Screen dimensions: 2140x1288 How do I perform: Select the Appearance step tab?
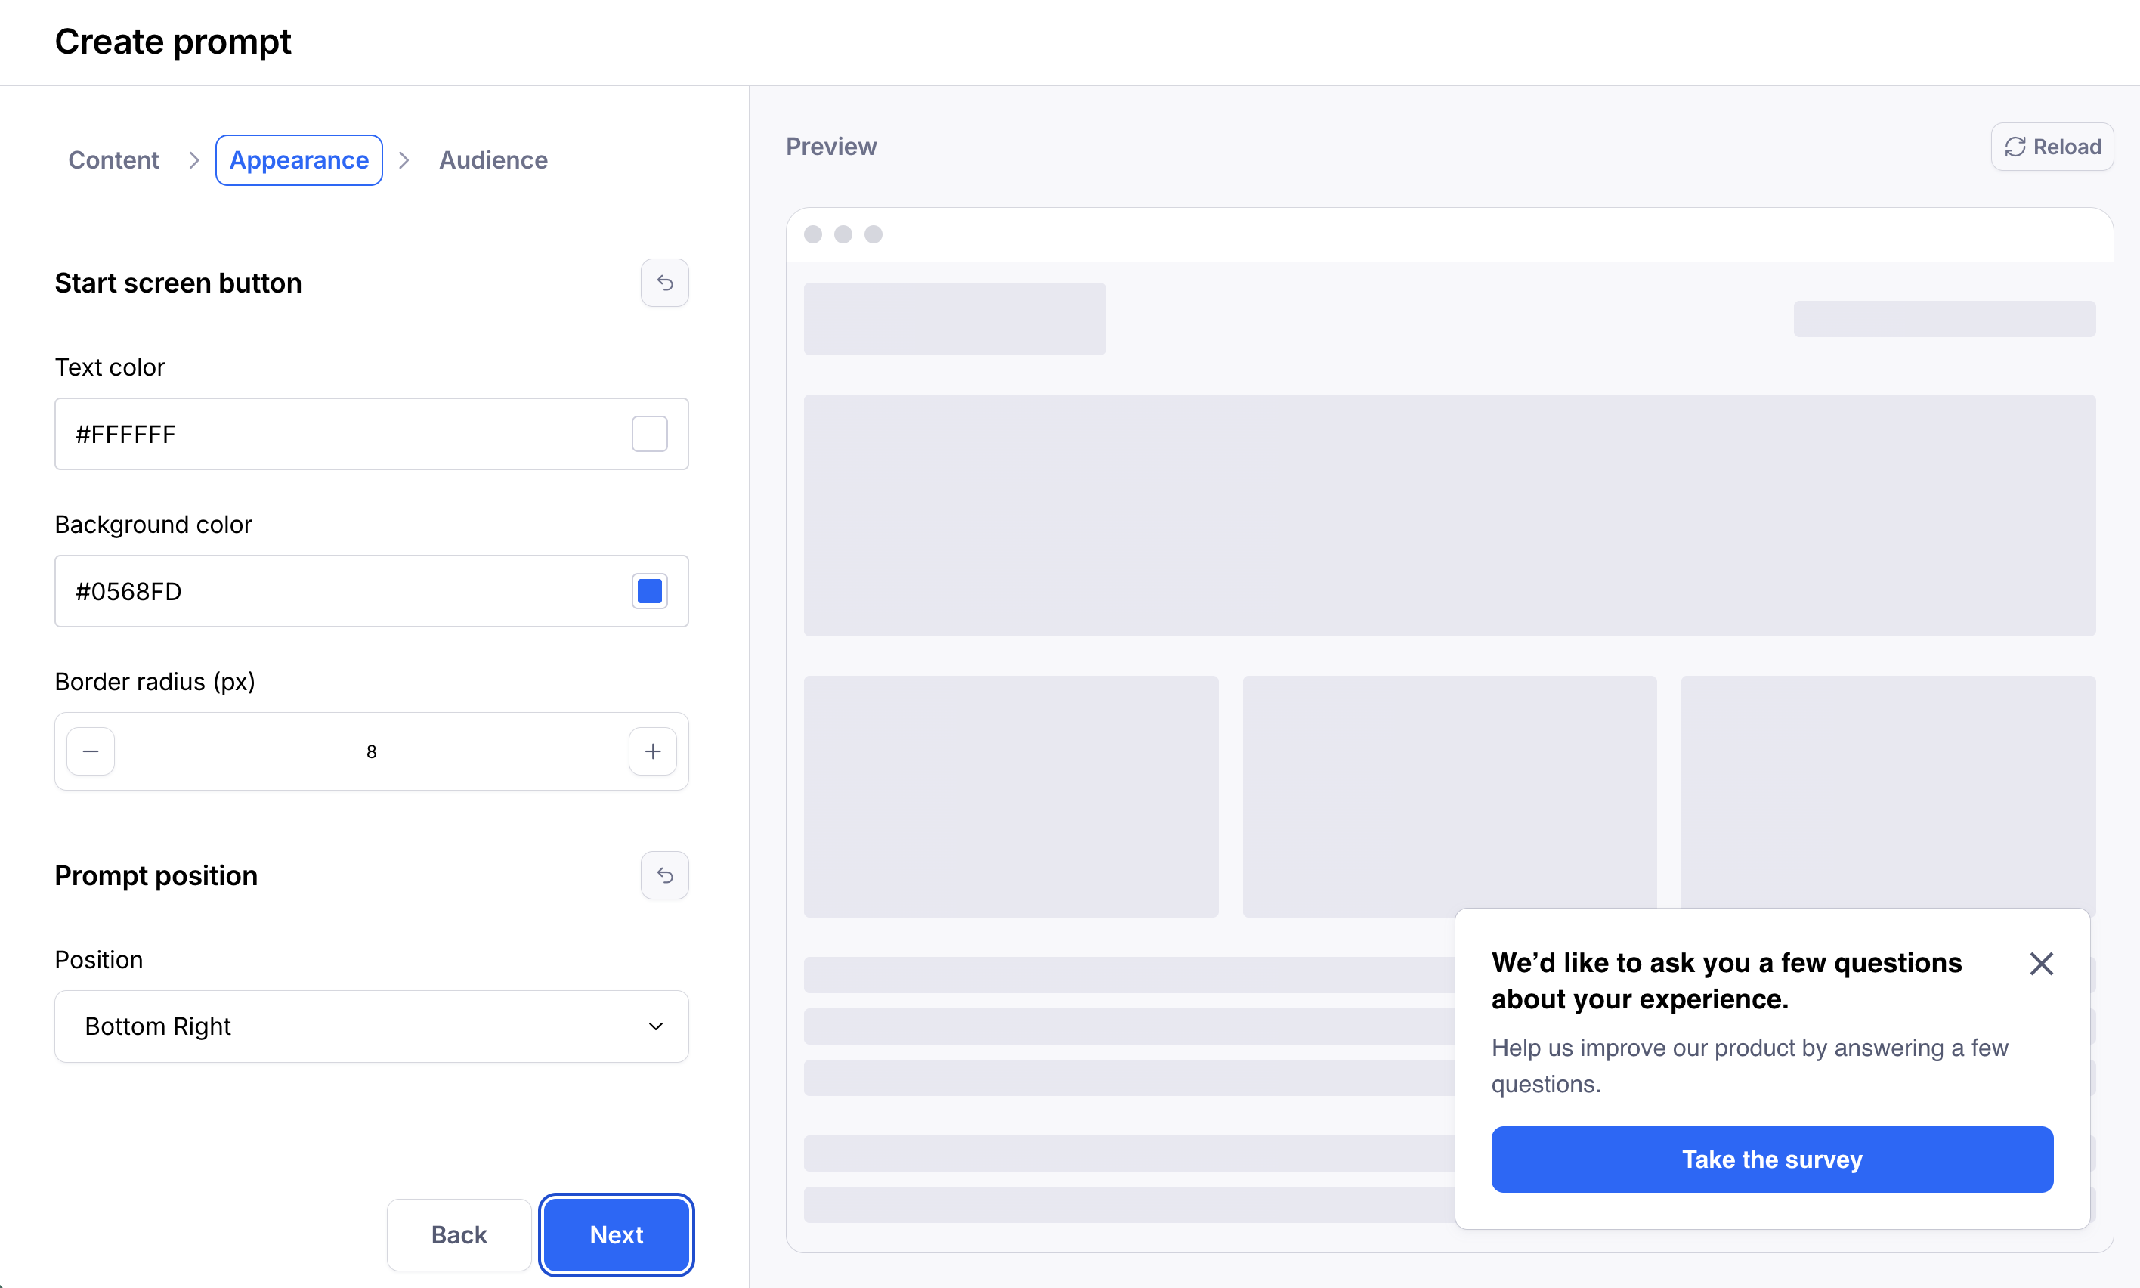point(298,159)
